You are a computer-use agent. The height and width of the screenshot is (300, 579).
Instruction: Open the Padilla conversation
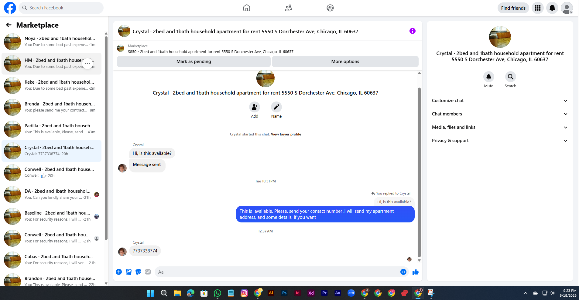tap(52, 129)
